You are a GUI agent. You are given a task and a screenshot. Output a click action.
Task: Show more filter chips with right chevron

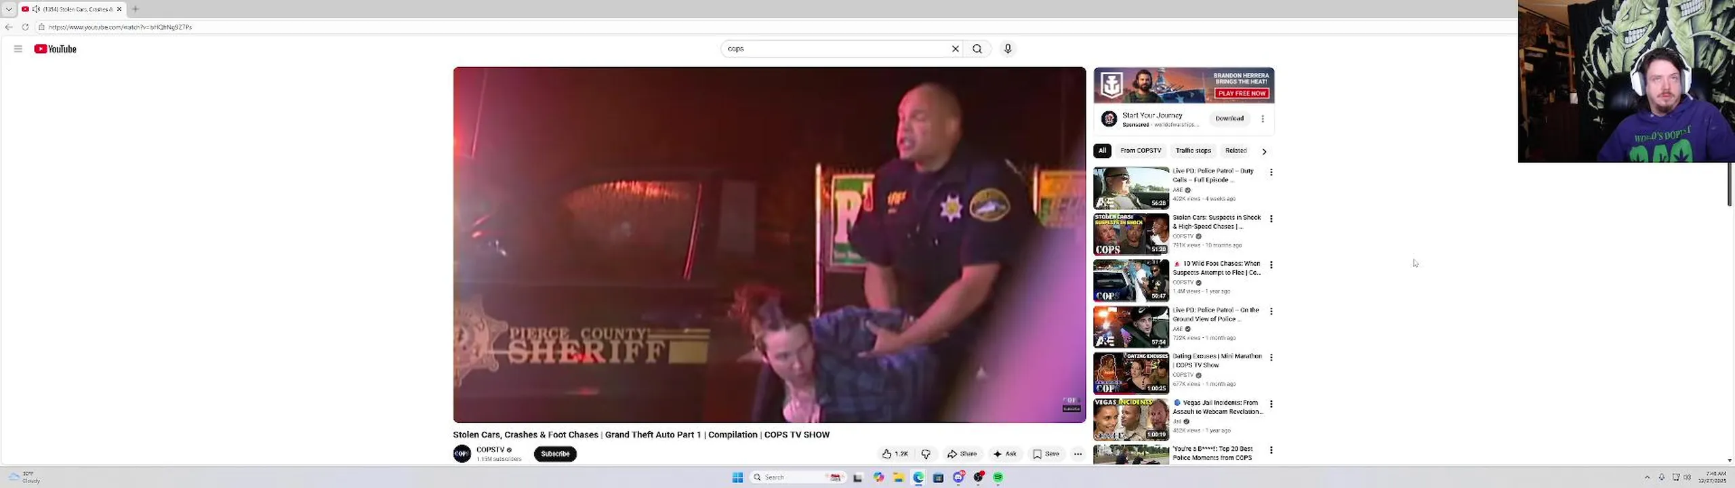pos(1264,151)
